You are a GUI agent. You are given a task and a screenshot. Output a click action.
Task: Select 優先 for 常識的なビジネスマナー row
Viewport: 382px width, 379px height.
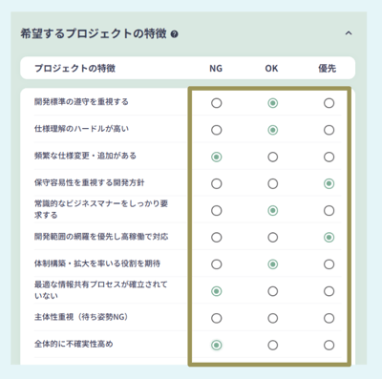click(329, 211)
